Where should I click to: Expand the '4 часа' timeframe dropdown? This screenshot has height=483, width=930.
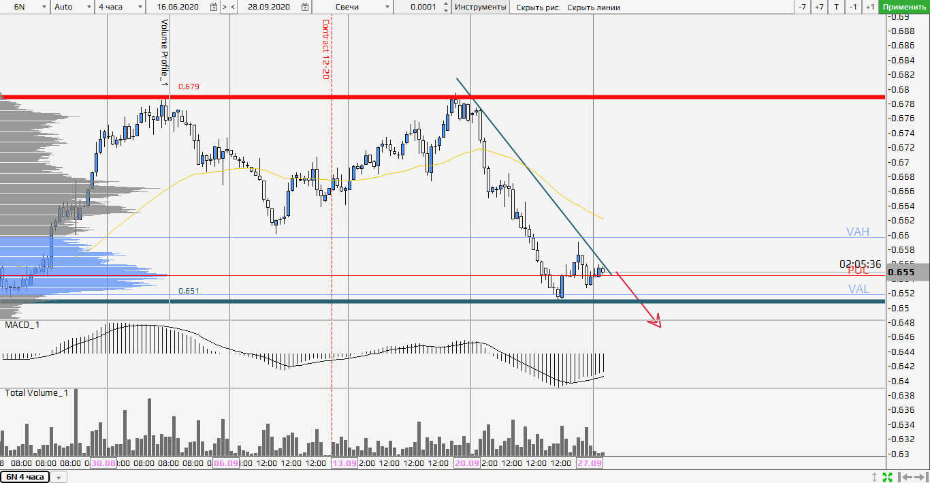[140, 7]
